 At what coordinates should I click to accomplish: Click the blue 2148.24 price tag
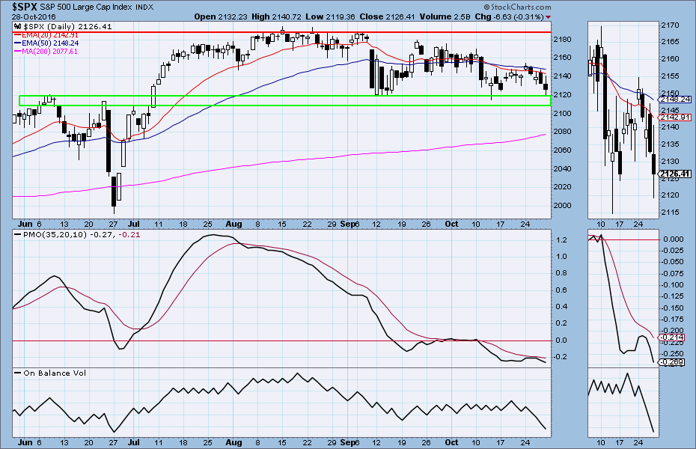click(671, 99)
